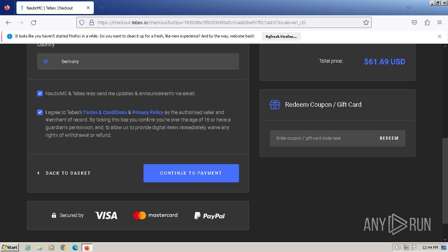448x252 pixels.
Task: Click the secured-by lock icon
Action: 54,215
